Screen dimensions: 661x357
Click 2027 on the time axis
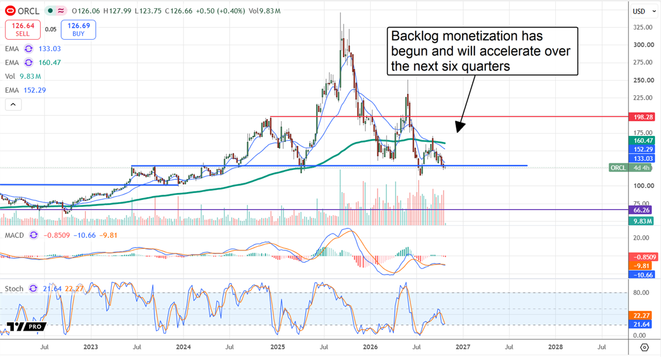pos(463,347)
